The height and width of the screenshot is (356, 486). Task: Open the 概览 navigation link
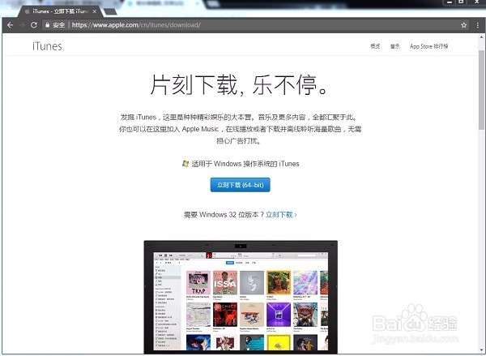[x=375, y=46]
